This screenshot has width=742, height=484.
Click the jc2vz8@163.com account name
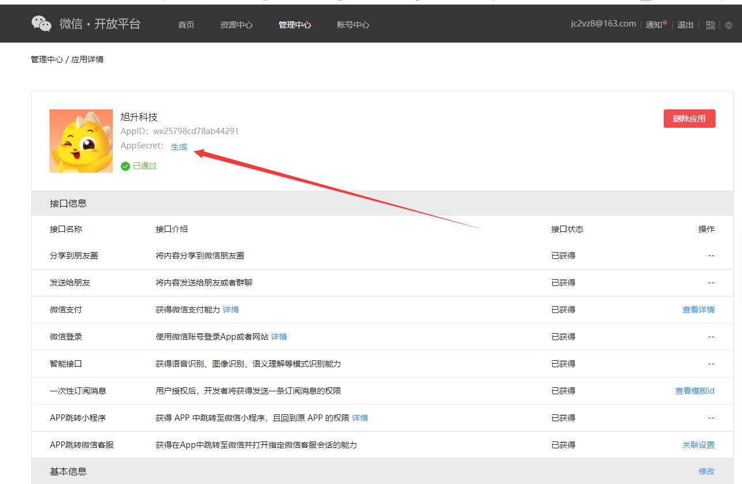pyautogui.click(x=603, y=24)
